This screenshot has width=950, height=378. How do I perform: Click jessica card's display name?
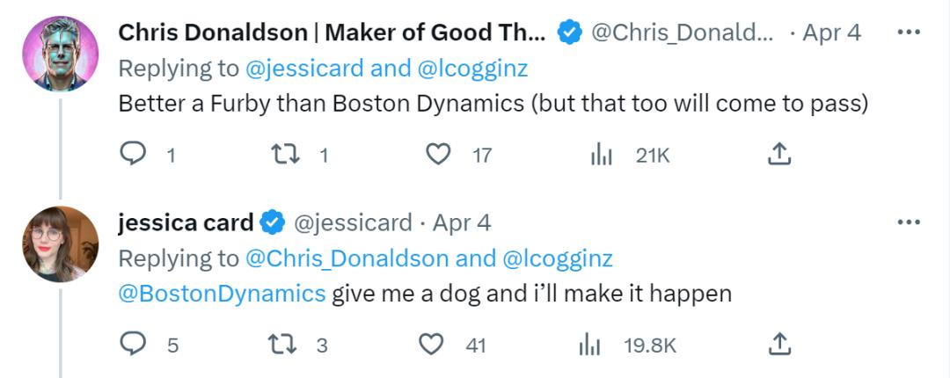186,222
